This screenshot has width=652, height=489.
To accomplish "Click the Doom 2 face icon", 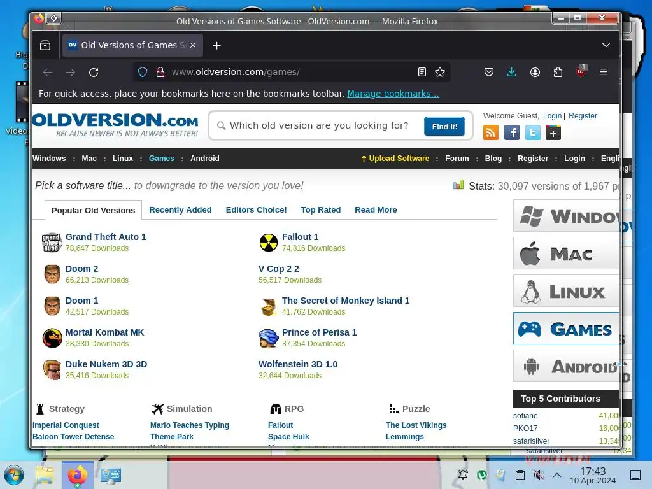I will [x=52, y=274].
